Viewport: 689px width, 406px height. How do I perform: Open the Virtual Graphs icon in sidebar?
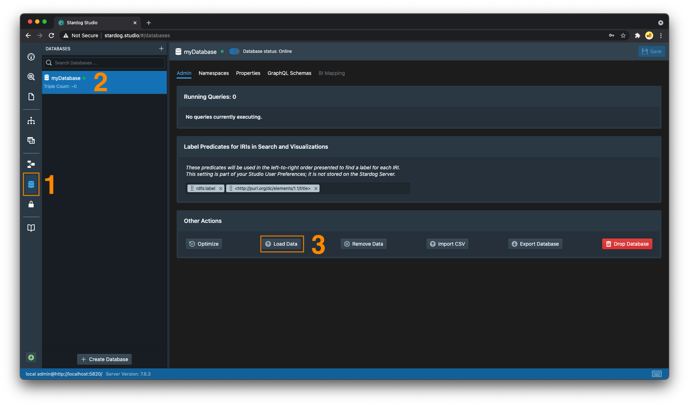[x=31, y=164]
